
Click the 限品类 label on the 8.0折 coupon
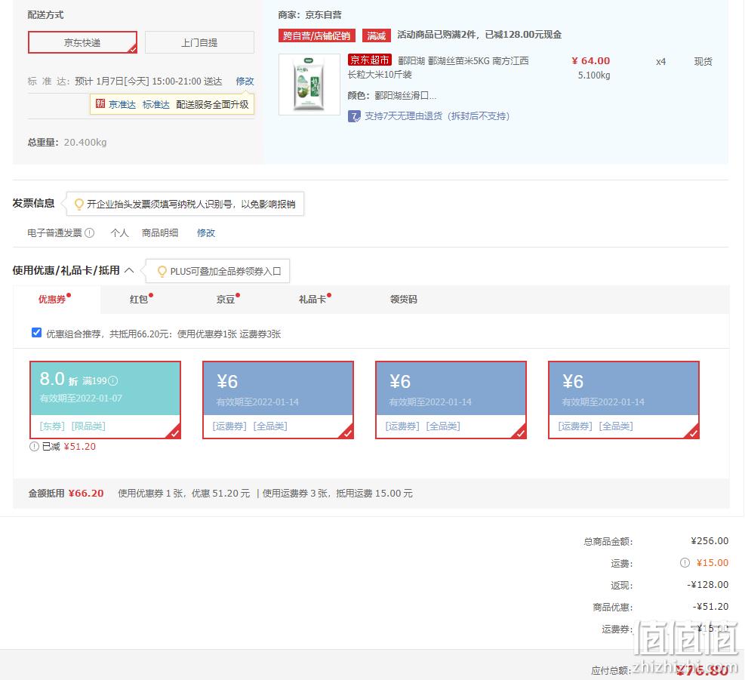click(88, 426)
